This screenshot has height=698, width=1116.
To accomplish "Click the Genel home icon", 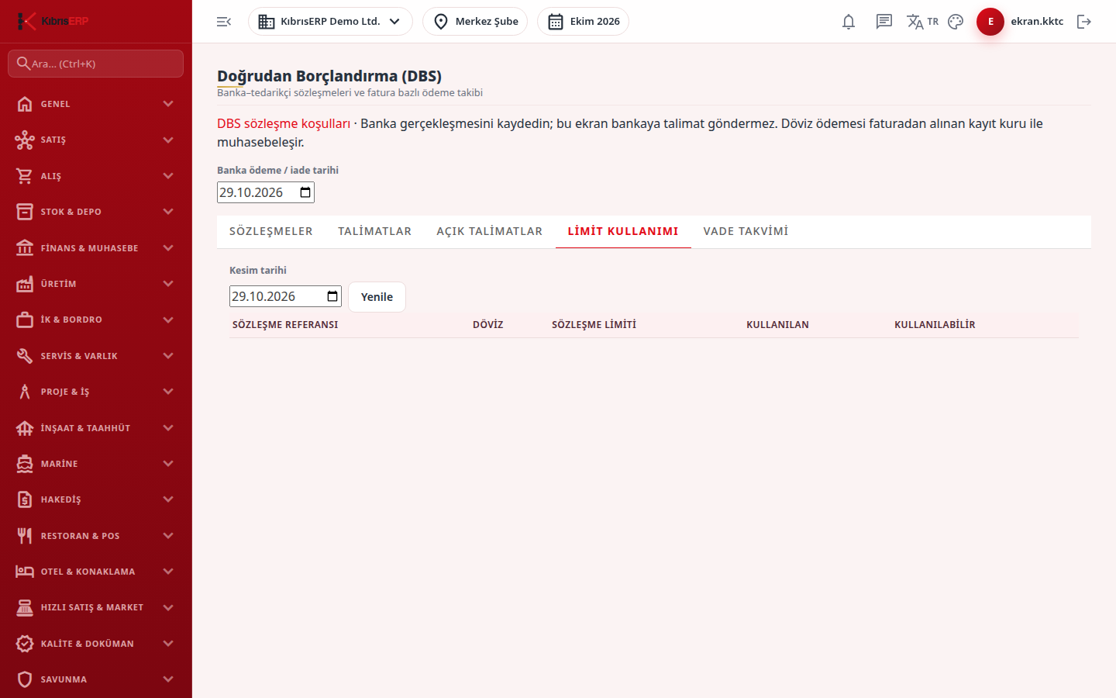I will click(25, 104).
